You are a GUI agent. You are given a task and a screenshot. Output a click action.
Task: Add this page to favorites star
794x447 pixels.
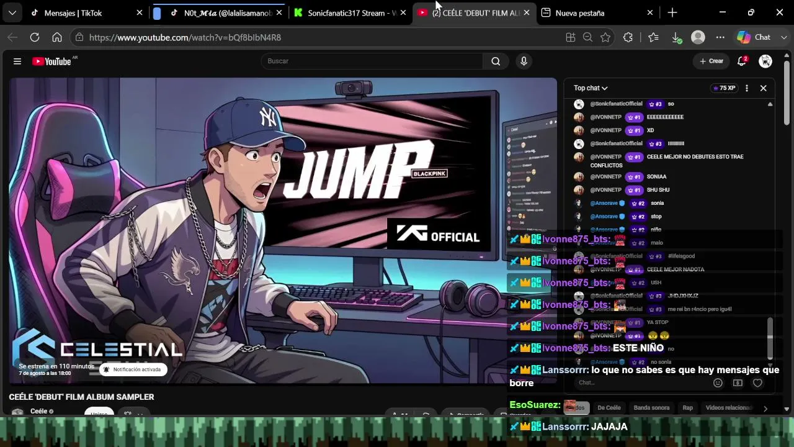click(x=605, y=37)
